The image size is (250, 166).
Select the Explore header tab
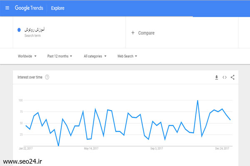click(x=58, y=8)
